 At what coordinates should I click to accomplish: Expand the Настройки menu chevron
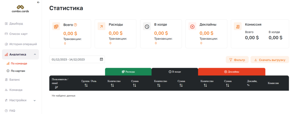(x=35, y=100)
